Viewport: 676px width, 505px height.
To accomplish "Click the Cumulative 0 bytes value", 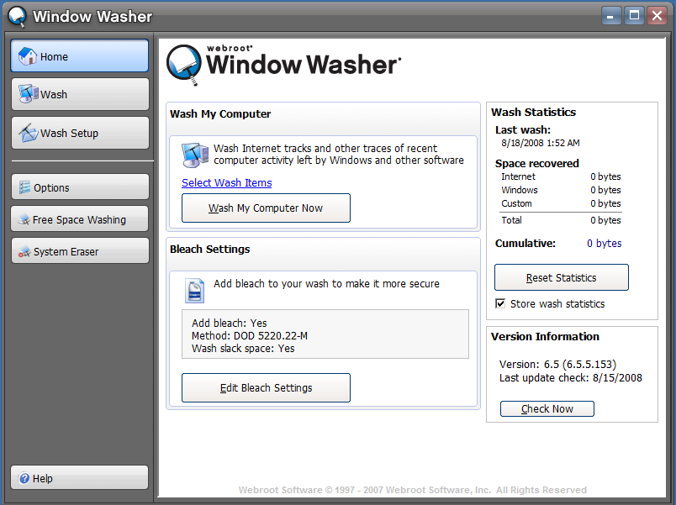I will (x=604, y=244).
